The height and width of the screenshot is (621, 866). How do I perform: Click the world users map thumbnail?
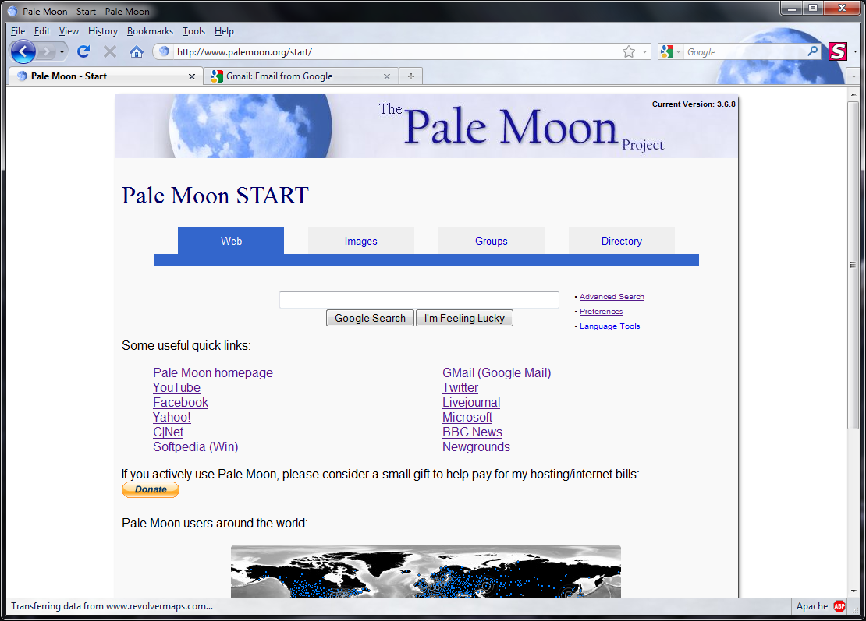coord(426,571)
